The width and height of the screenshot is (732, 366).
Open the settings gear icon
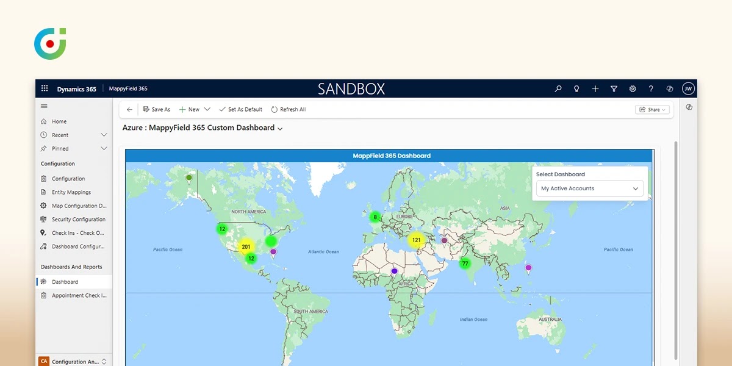tap(633, 88)
